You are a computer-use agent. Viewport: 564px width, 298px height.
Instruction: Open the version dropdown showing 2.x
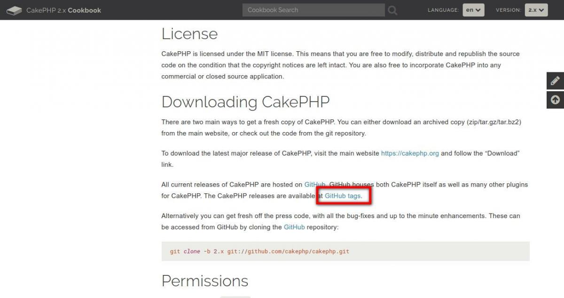click(x=536, y=10)
